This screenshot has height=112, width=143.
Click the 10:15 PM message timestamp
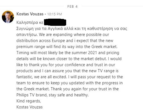pos(54,14)
